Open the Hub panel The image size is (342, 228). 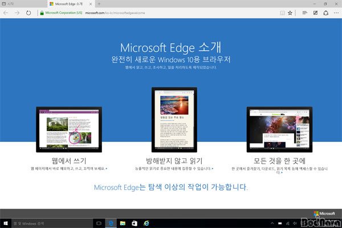coord(305,13)
